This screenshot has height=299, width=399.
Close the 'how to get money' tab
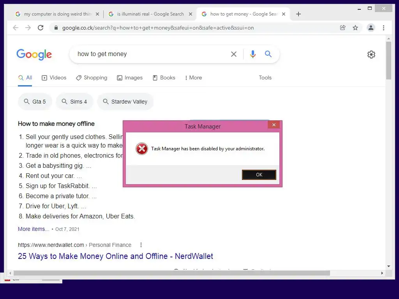[284, 14]
